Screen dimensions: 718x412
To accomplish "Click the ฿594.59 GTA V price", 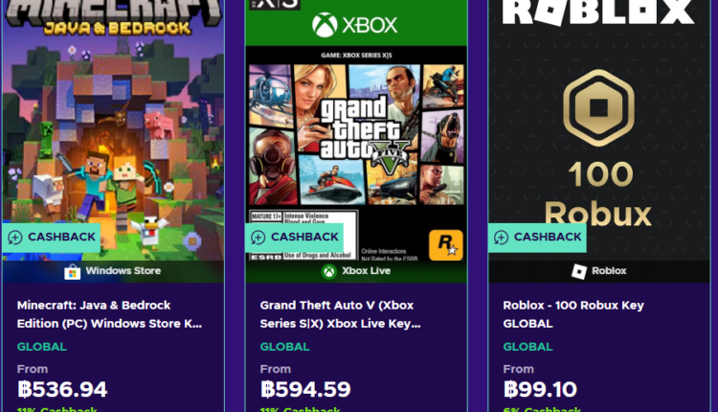I will click(x=305, y=390).
